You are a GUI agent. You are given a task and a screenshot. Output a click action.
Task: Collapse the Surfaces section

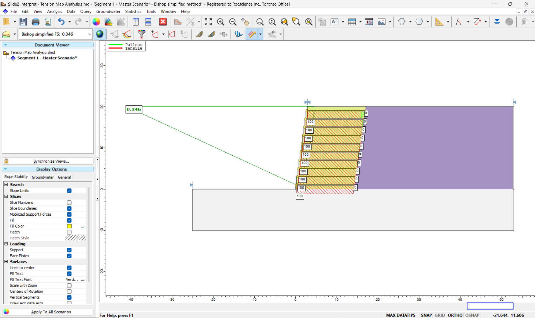(x=6, y=262)
